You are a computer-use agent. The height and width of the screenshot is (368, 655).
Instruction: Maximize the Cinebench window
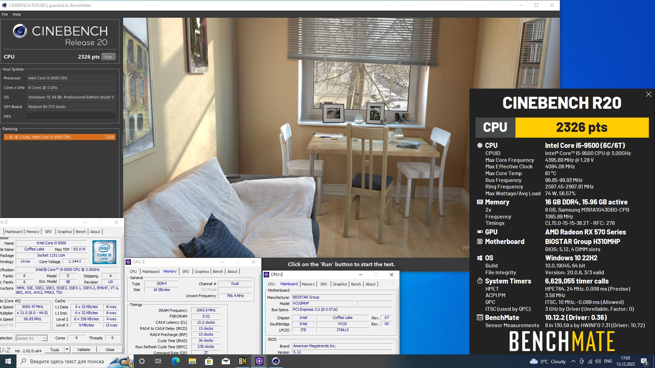536,5
